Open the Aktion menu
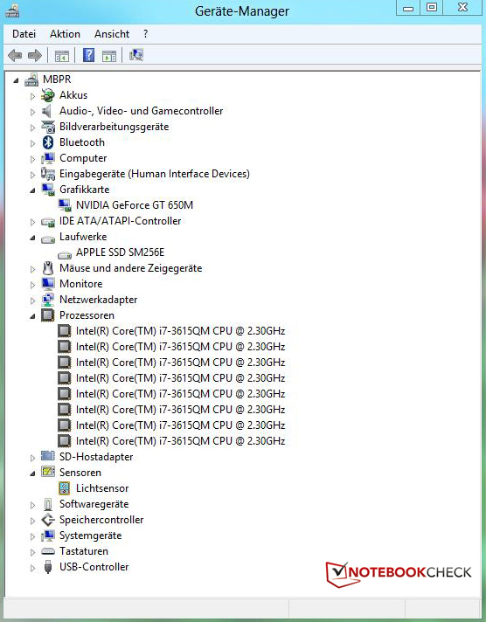The image size is (486, 622). [65, 34]
